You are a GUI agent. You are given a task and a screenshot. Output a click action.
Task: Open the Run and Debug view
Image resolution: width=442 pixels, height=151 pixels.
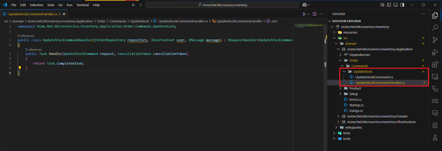point(435,52)
